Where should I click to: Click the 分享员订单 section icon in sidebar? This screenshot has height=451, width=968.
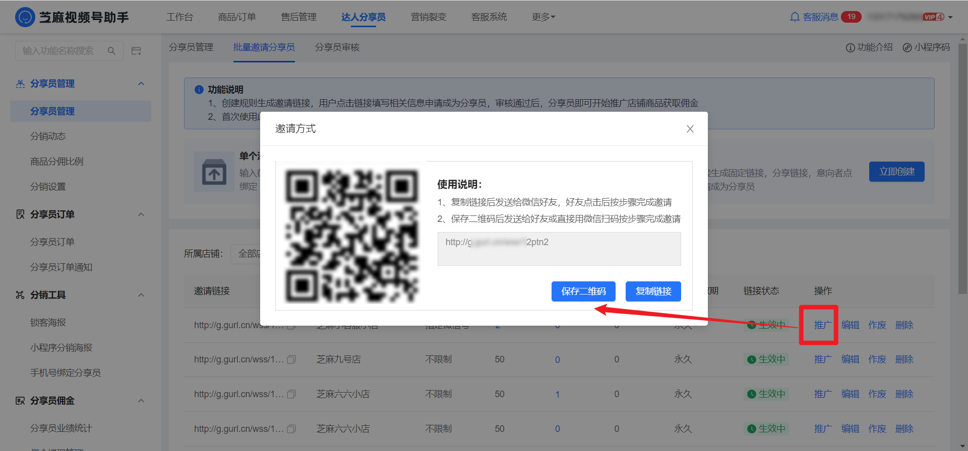tap(20, 214)
